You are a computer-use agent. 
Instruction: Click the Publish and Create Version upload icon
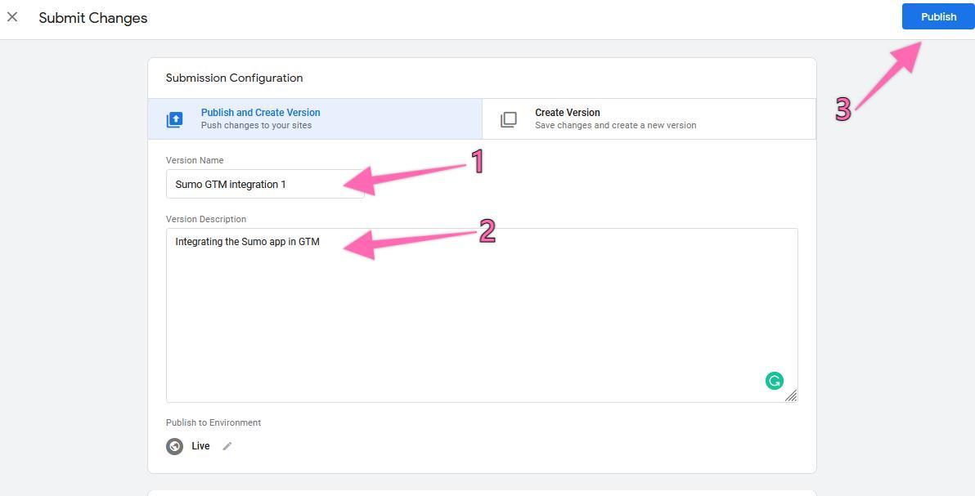(x=175, y=119)
